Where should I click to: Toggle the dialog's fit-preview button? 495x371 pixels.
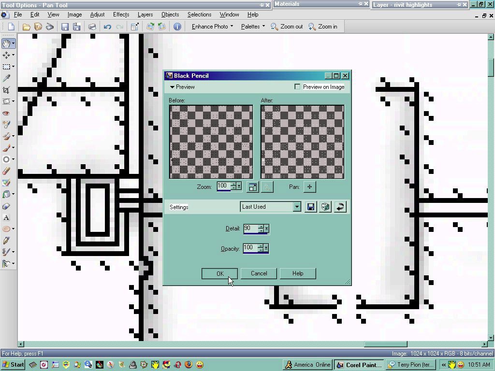click(252, 187)
